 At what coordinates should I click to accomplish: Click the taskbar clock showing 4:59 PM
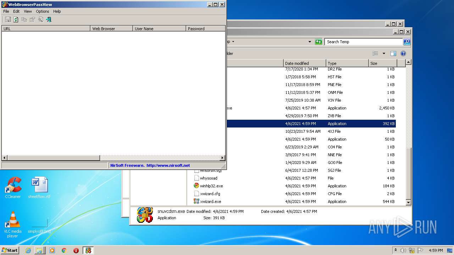point(436,250)
